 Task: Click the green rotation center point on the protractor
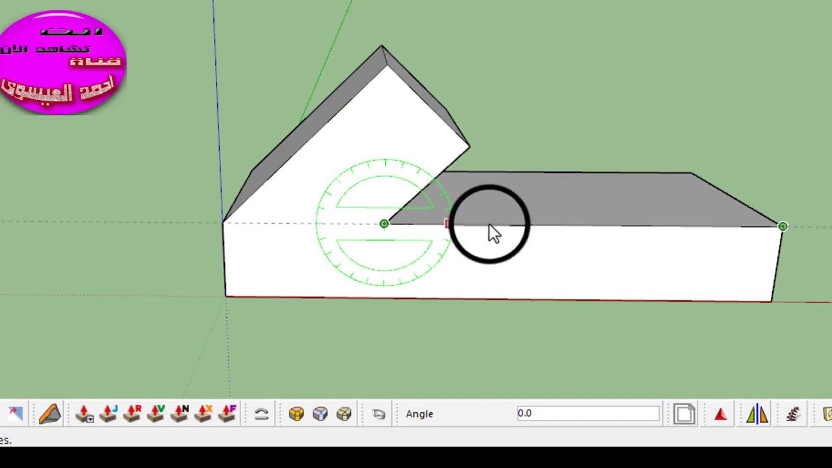tap(384, 224)
